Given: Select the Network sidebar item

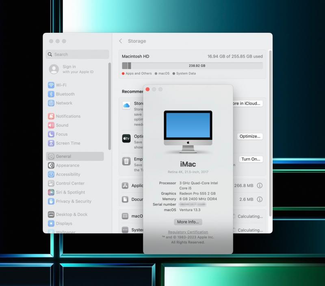Looking at the screenshot, I should [60, 103].
